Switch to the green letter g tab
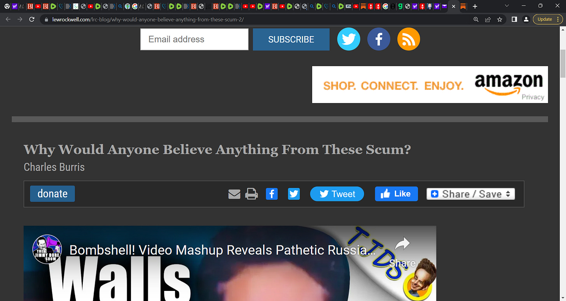Screen dimensions: 566x301 (x=400, y=6)
